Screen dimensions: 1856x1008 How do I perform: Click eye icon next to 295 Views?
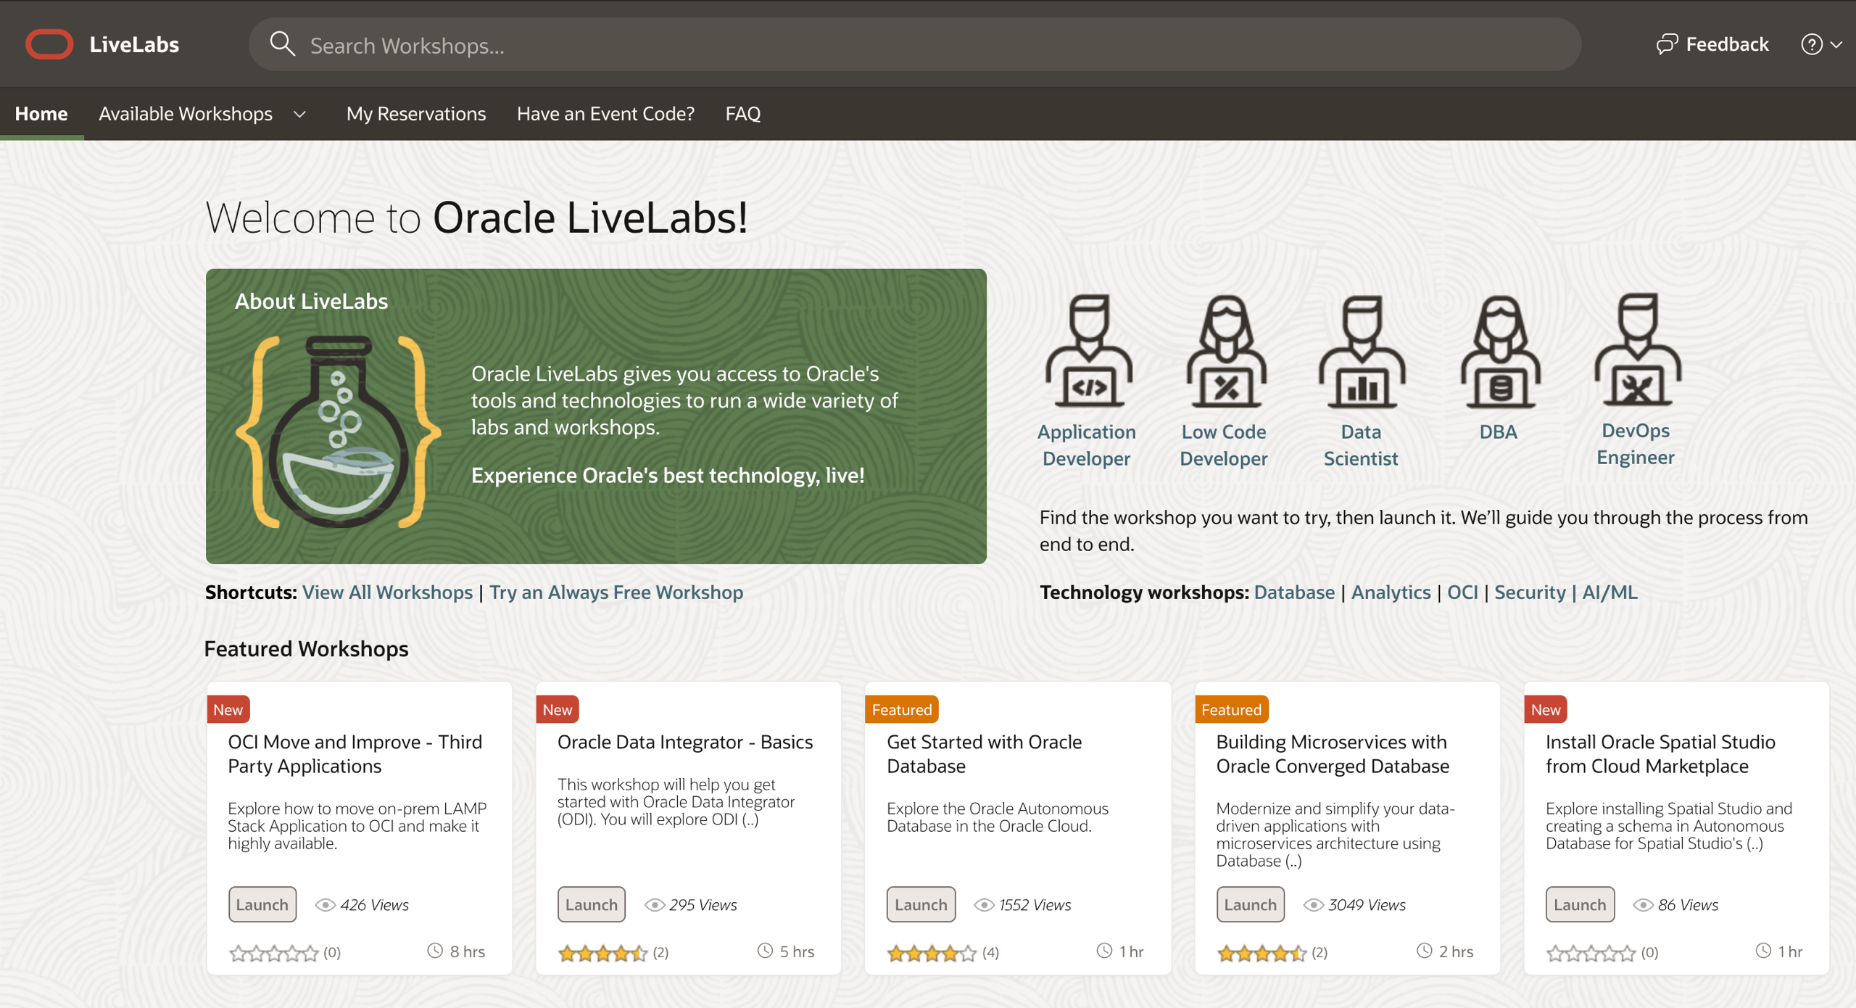click(x=654, y=904)
